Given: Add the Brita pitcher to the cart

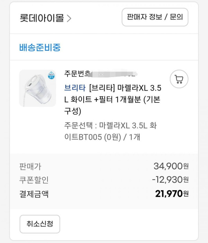Looking at the screenshot, I should pos(179,79).
